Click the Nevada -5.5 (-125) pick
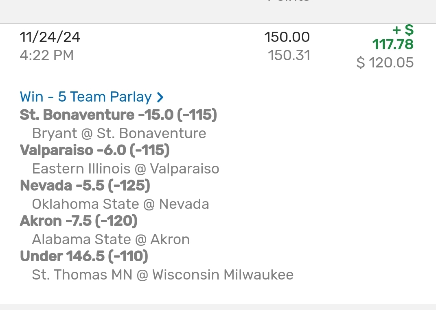436x310 pixels. pos(85,186)
